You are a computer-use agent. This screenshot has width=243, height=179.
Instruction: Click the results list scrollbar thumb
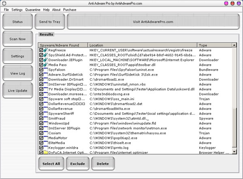tap(234, 127)
